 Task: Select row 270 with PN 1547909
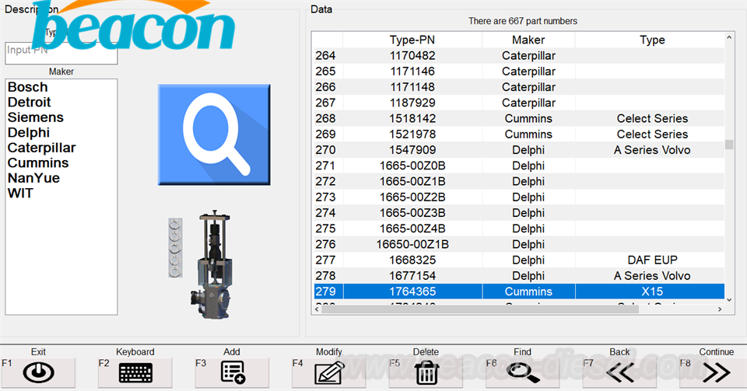pos(412,150)
